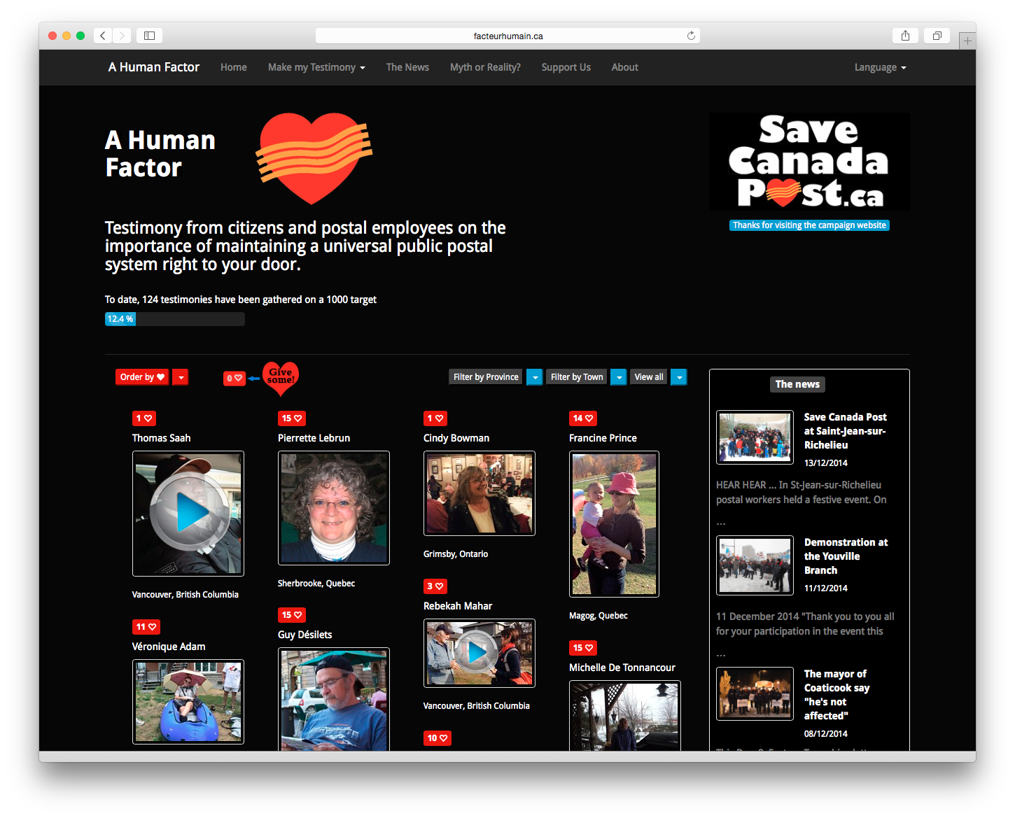
Task: Open a new tab with plus icon
Action: pyautogui.click(x=967, y=41)
